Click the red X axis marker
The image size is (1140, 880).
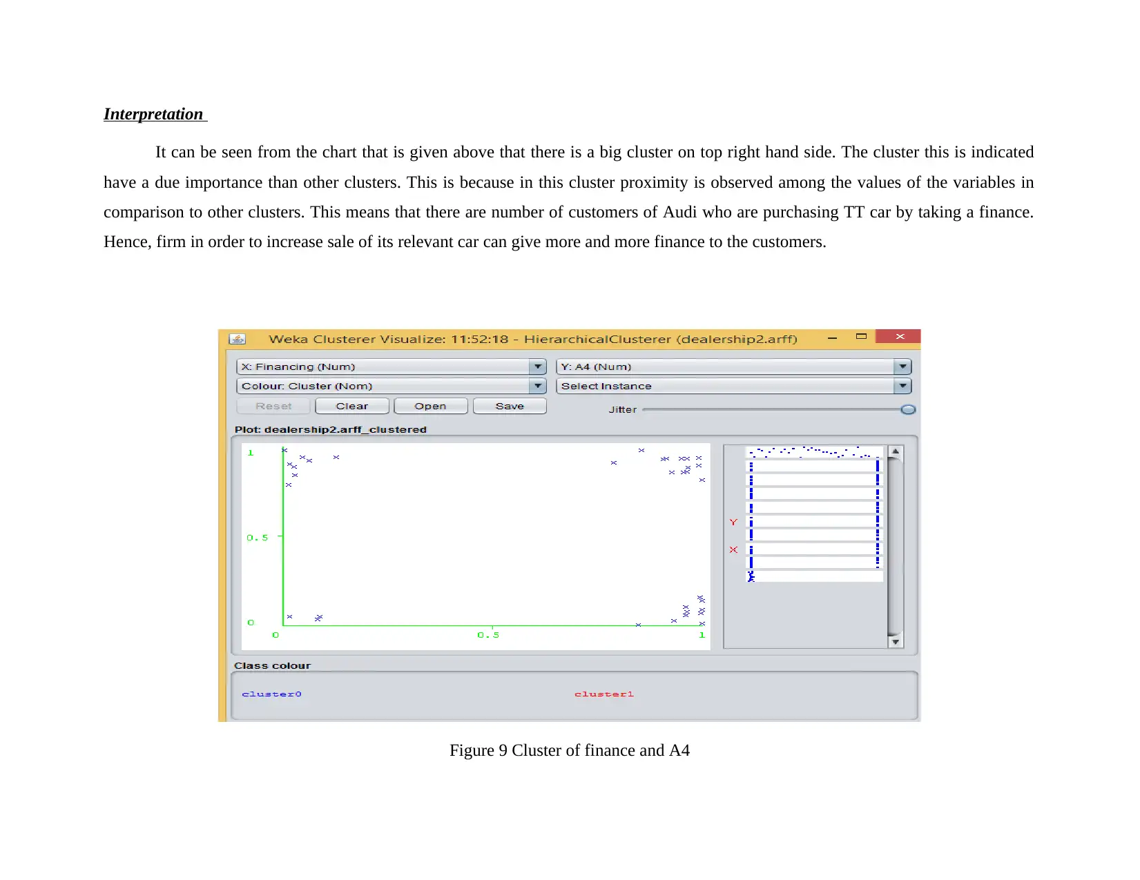tap(733, 549)
